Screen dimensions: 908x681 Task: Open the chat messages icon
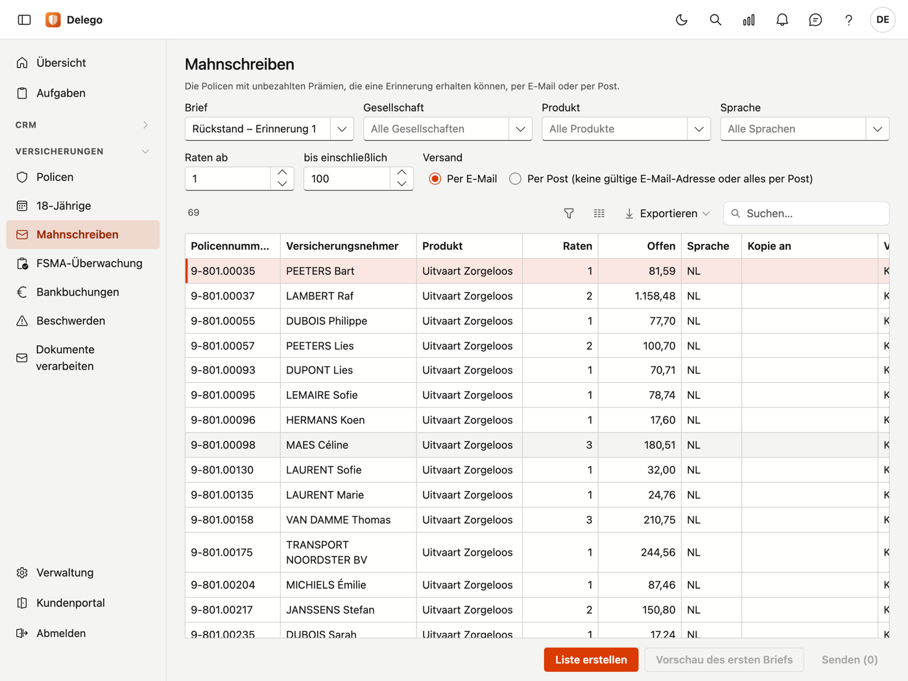pos(815,19)
